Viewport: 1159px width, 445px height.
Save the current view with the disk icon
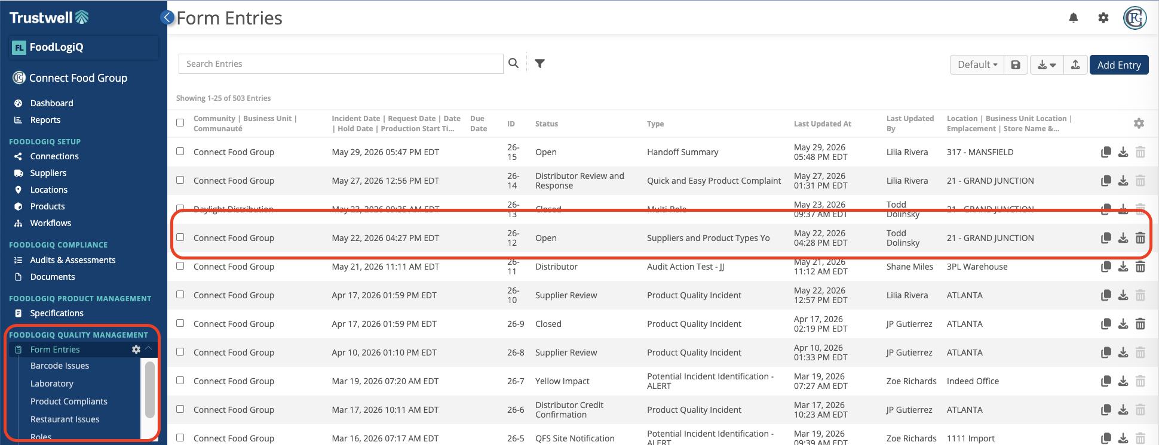coord(1016,64)
